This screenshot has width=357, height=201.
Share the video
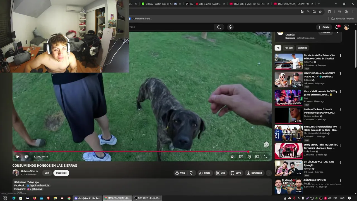(205, 173)
